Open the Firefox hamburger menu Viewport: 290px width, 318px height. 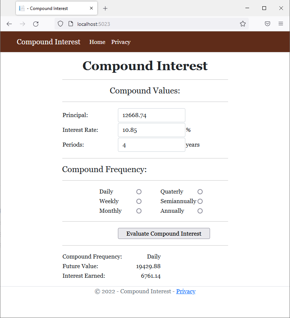pos(281,24)
